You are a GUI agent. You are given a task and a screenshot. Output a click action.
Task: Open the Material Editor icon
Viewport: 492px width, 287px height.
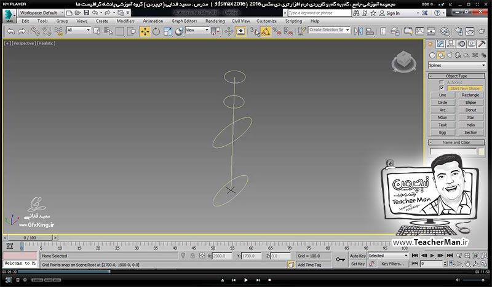[x=445, y=31]
